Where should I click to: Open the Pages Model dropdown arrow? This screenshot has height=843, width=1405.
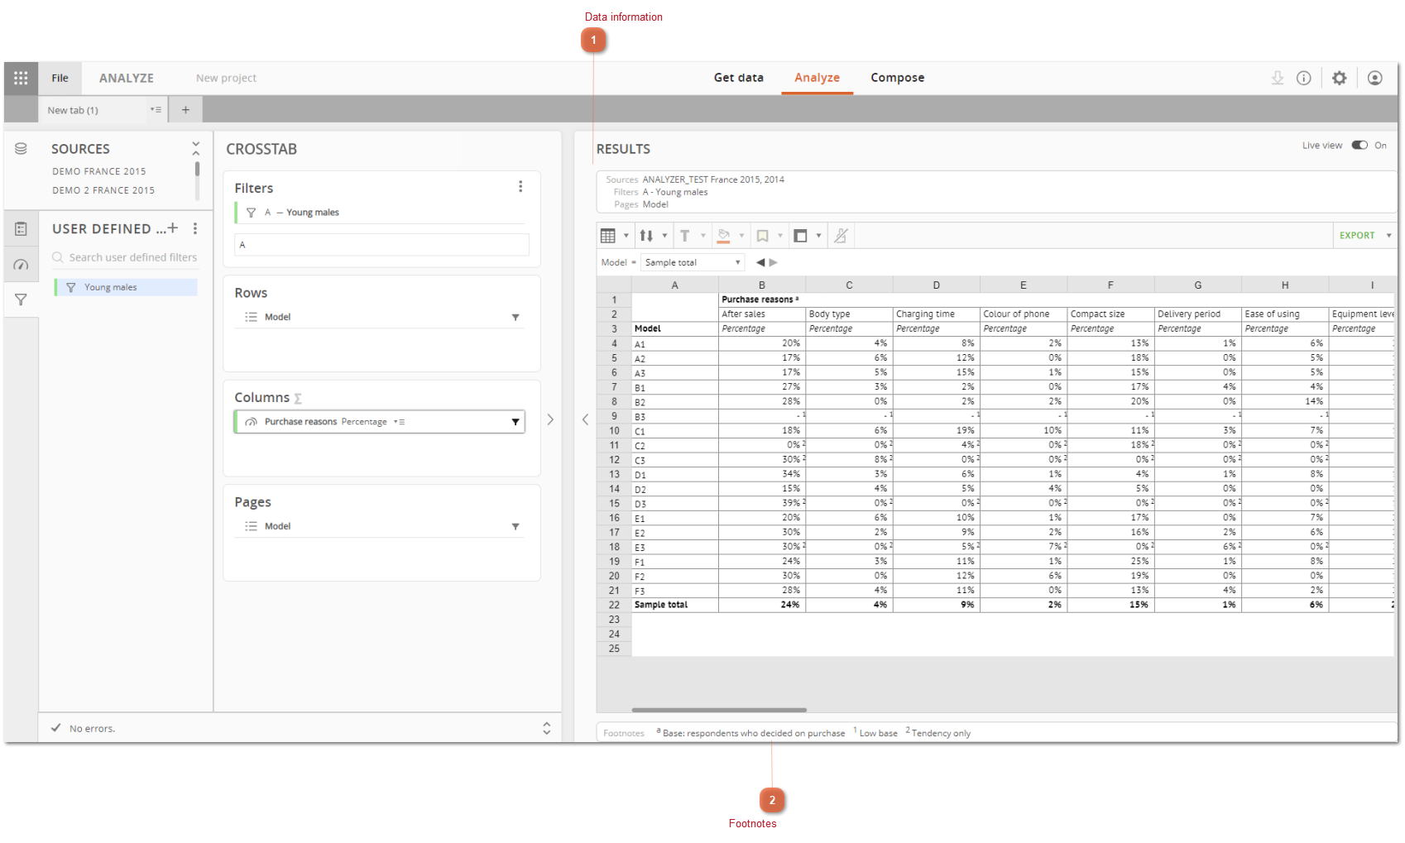point(515,526)
